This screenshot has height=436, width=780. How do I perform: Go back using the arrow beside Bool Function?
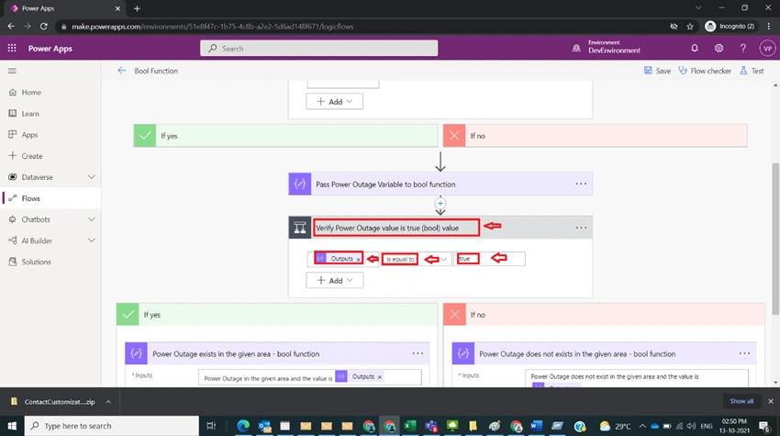[x=122, y=71]
